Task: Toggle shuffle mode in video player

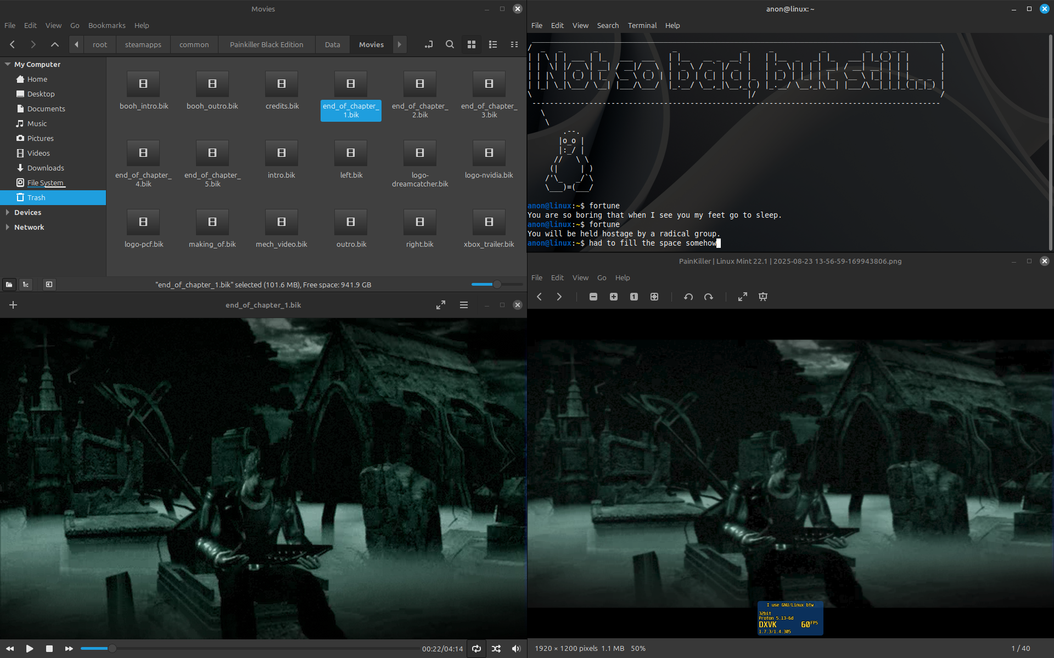Action: tap(496, 649)
